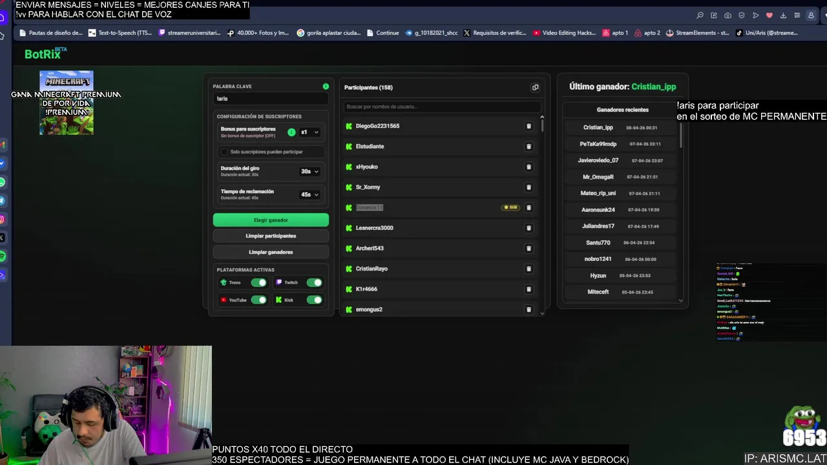Open Instagram in browser sidebar

pos(3,220)
